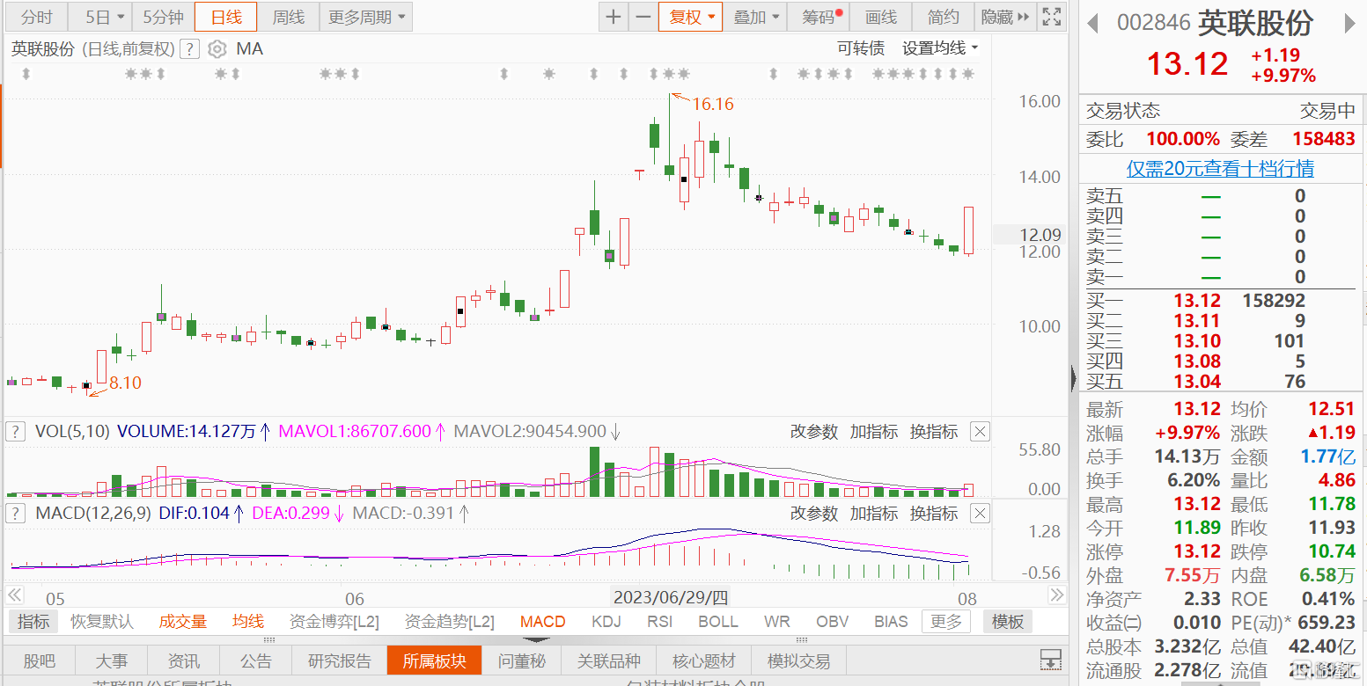
Task: Select BIAS indicator
Action: [891, 622]
